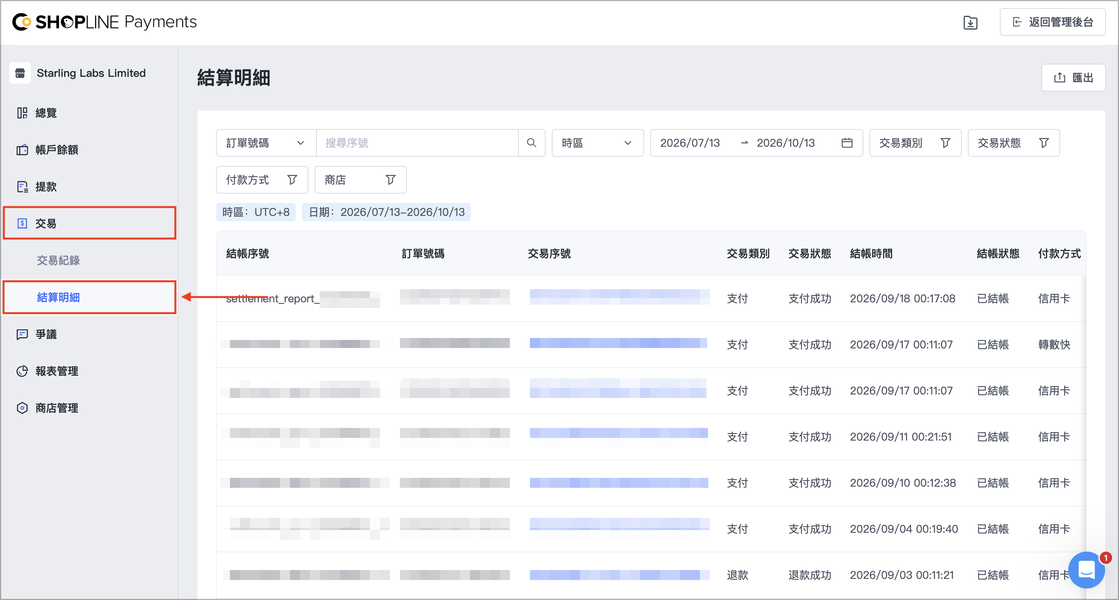Click 轉數快 payment method cell
This screenshot has height=600, width=1119.
[1054, 345]
